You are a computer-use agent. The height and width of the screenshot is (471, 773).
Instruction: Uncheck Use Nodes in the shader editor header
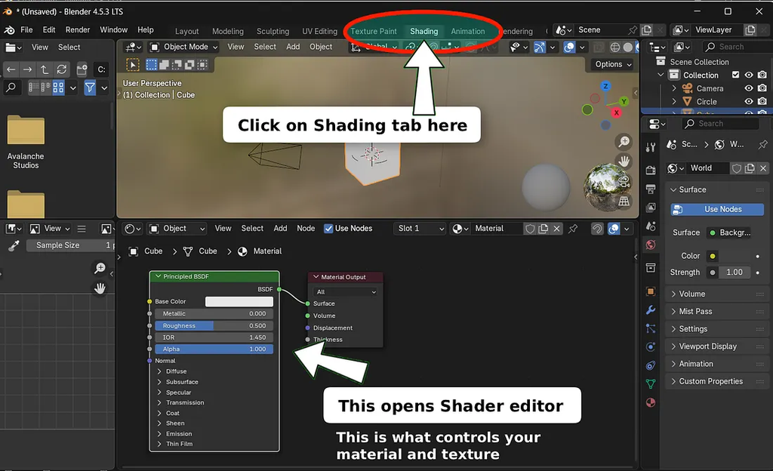[328, 229]
